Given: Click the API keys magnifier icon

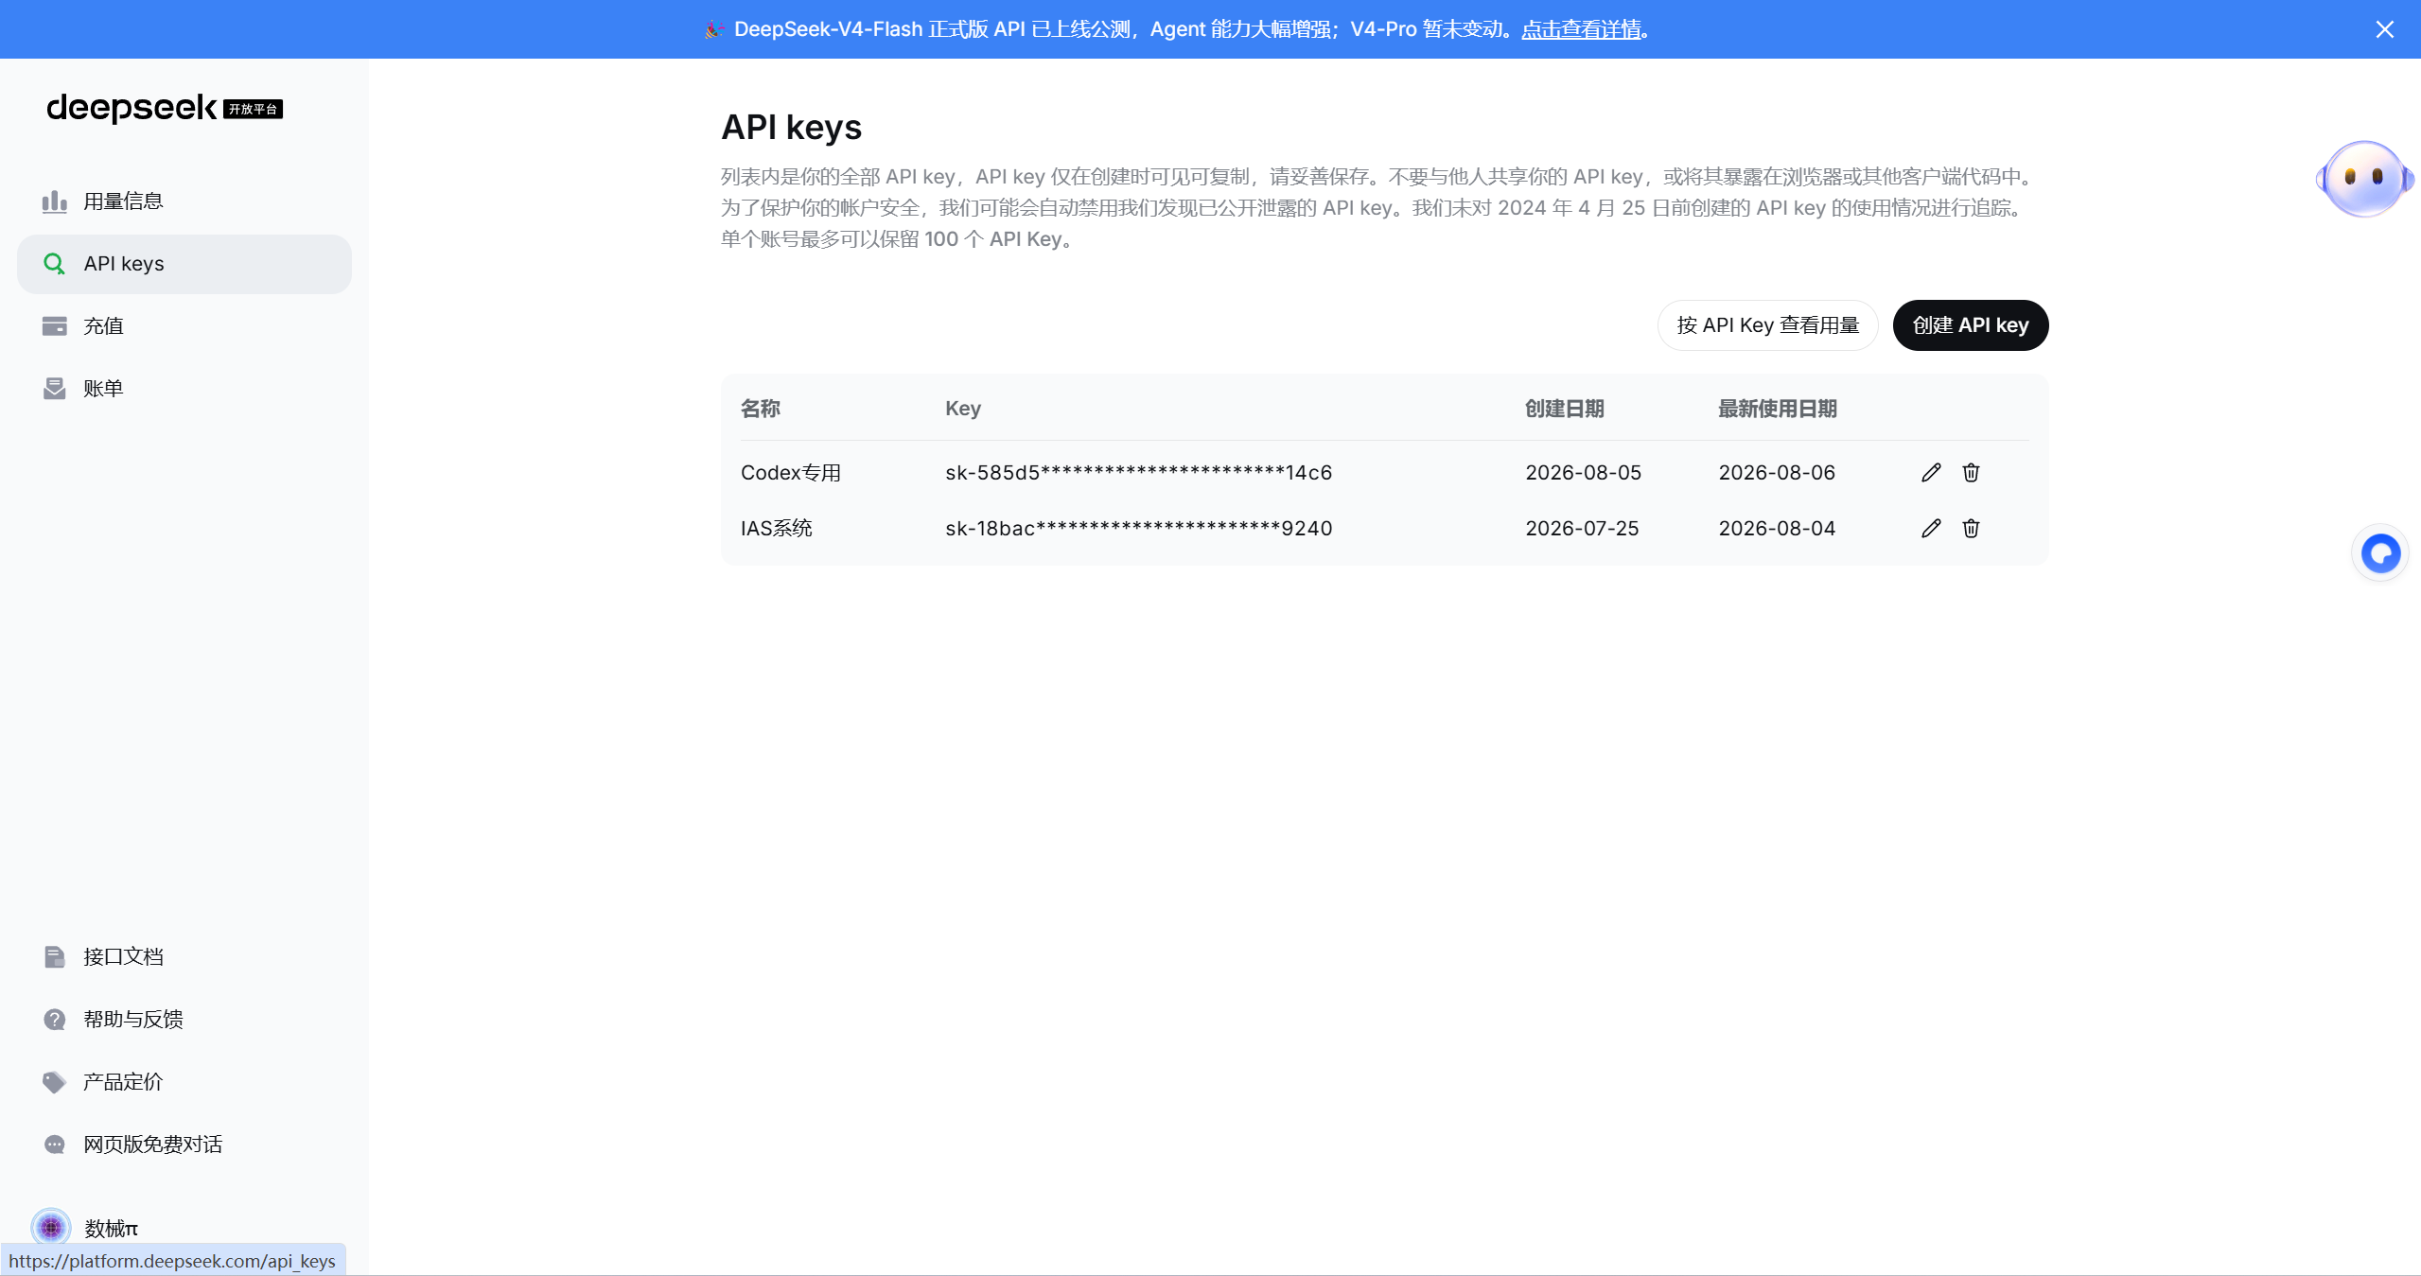Looking at the screenshot, I should tap(55, 264).
